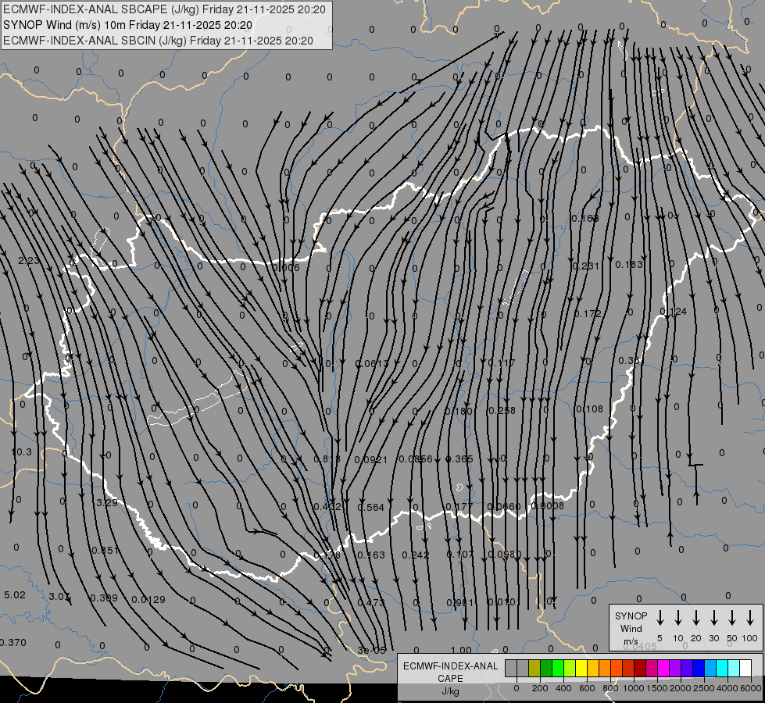Click the map value 3e-05

(x=371, y=651)
